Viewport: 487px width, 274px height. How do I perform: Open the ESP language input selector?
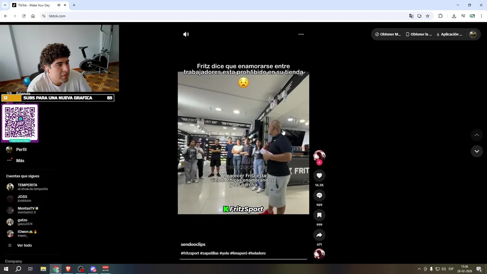coord(451,269)
